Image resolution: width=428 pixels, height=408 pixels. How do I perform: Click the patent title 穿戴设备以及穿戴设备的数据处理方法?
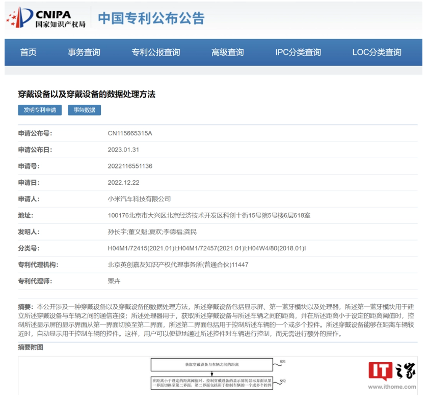tap(87, 94)
